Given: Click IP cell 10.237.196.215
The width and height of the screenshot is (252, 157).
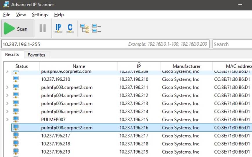Looking at the screenshot, I should point(134,120).
